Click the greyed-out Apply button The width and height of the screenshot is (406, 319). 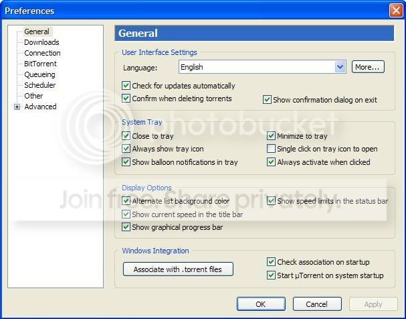pos(373,304)
